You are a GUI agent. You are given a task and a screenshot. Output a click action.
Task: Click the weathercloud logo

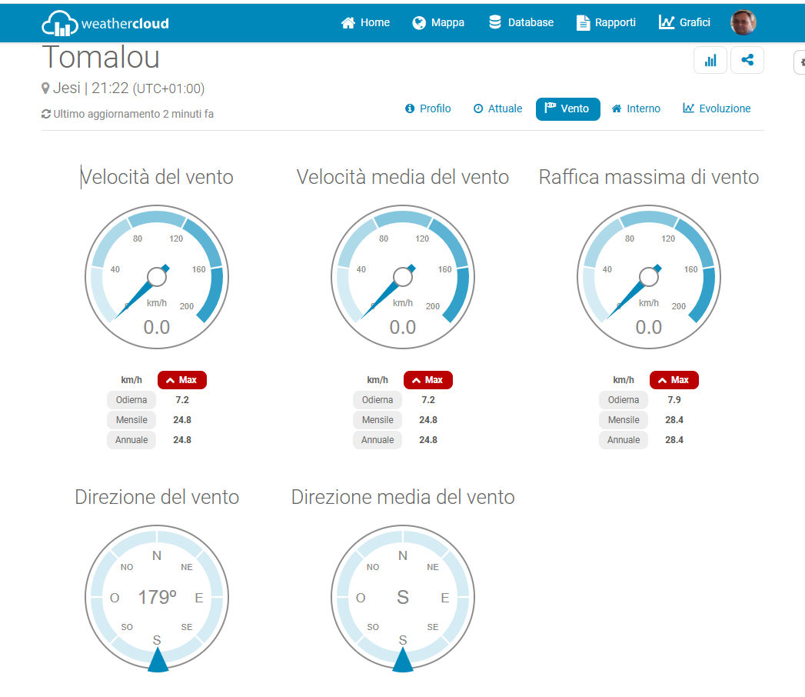coord(105,23)
